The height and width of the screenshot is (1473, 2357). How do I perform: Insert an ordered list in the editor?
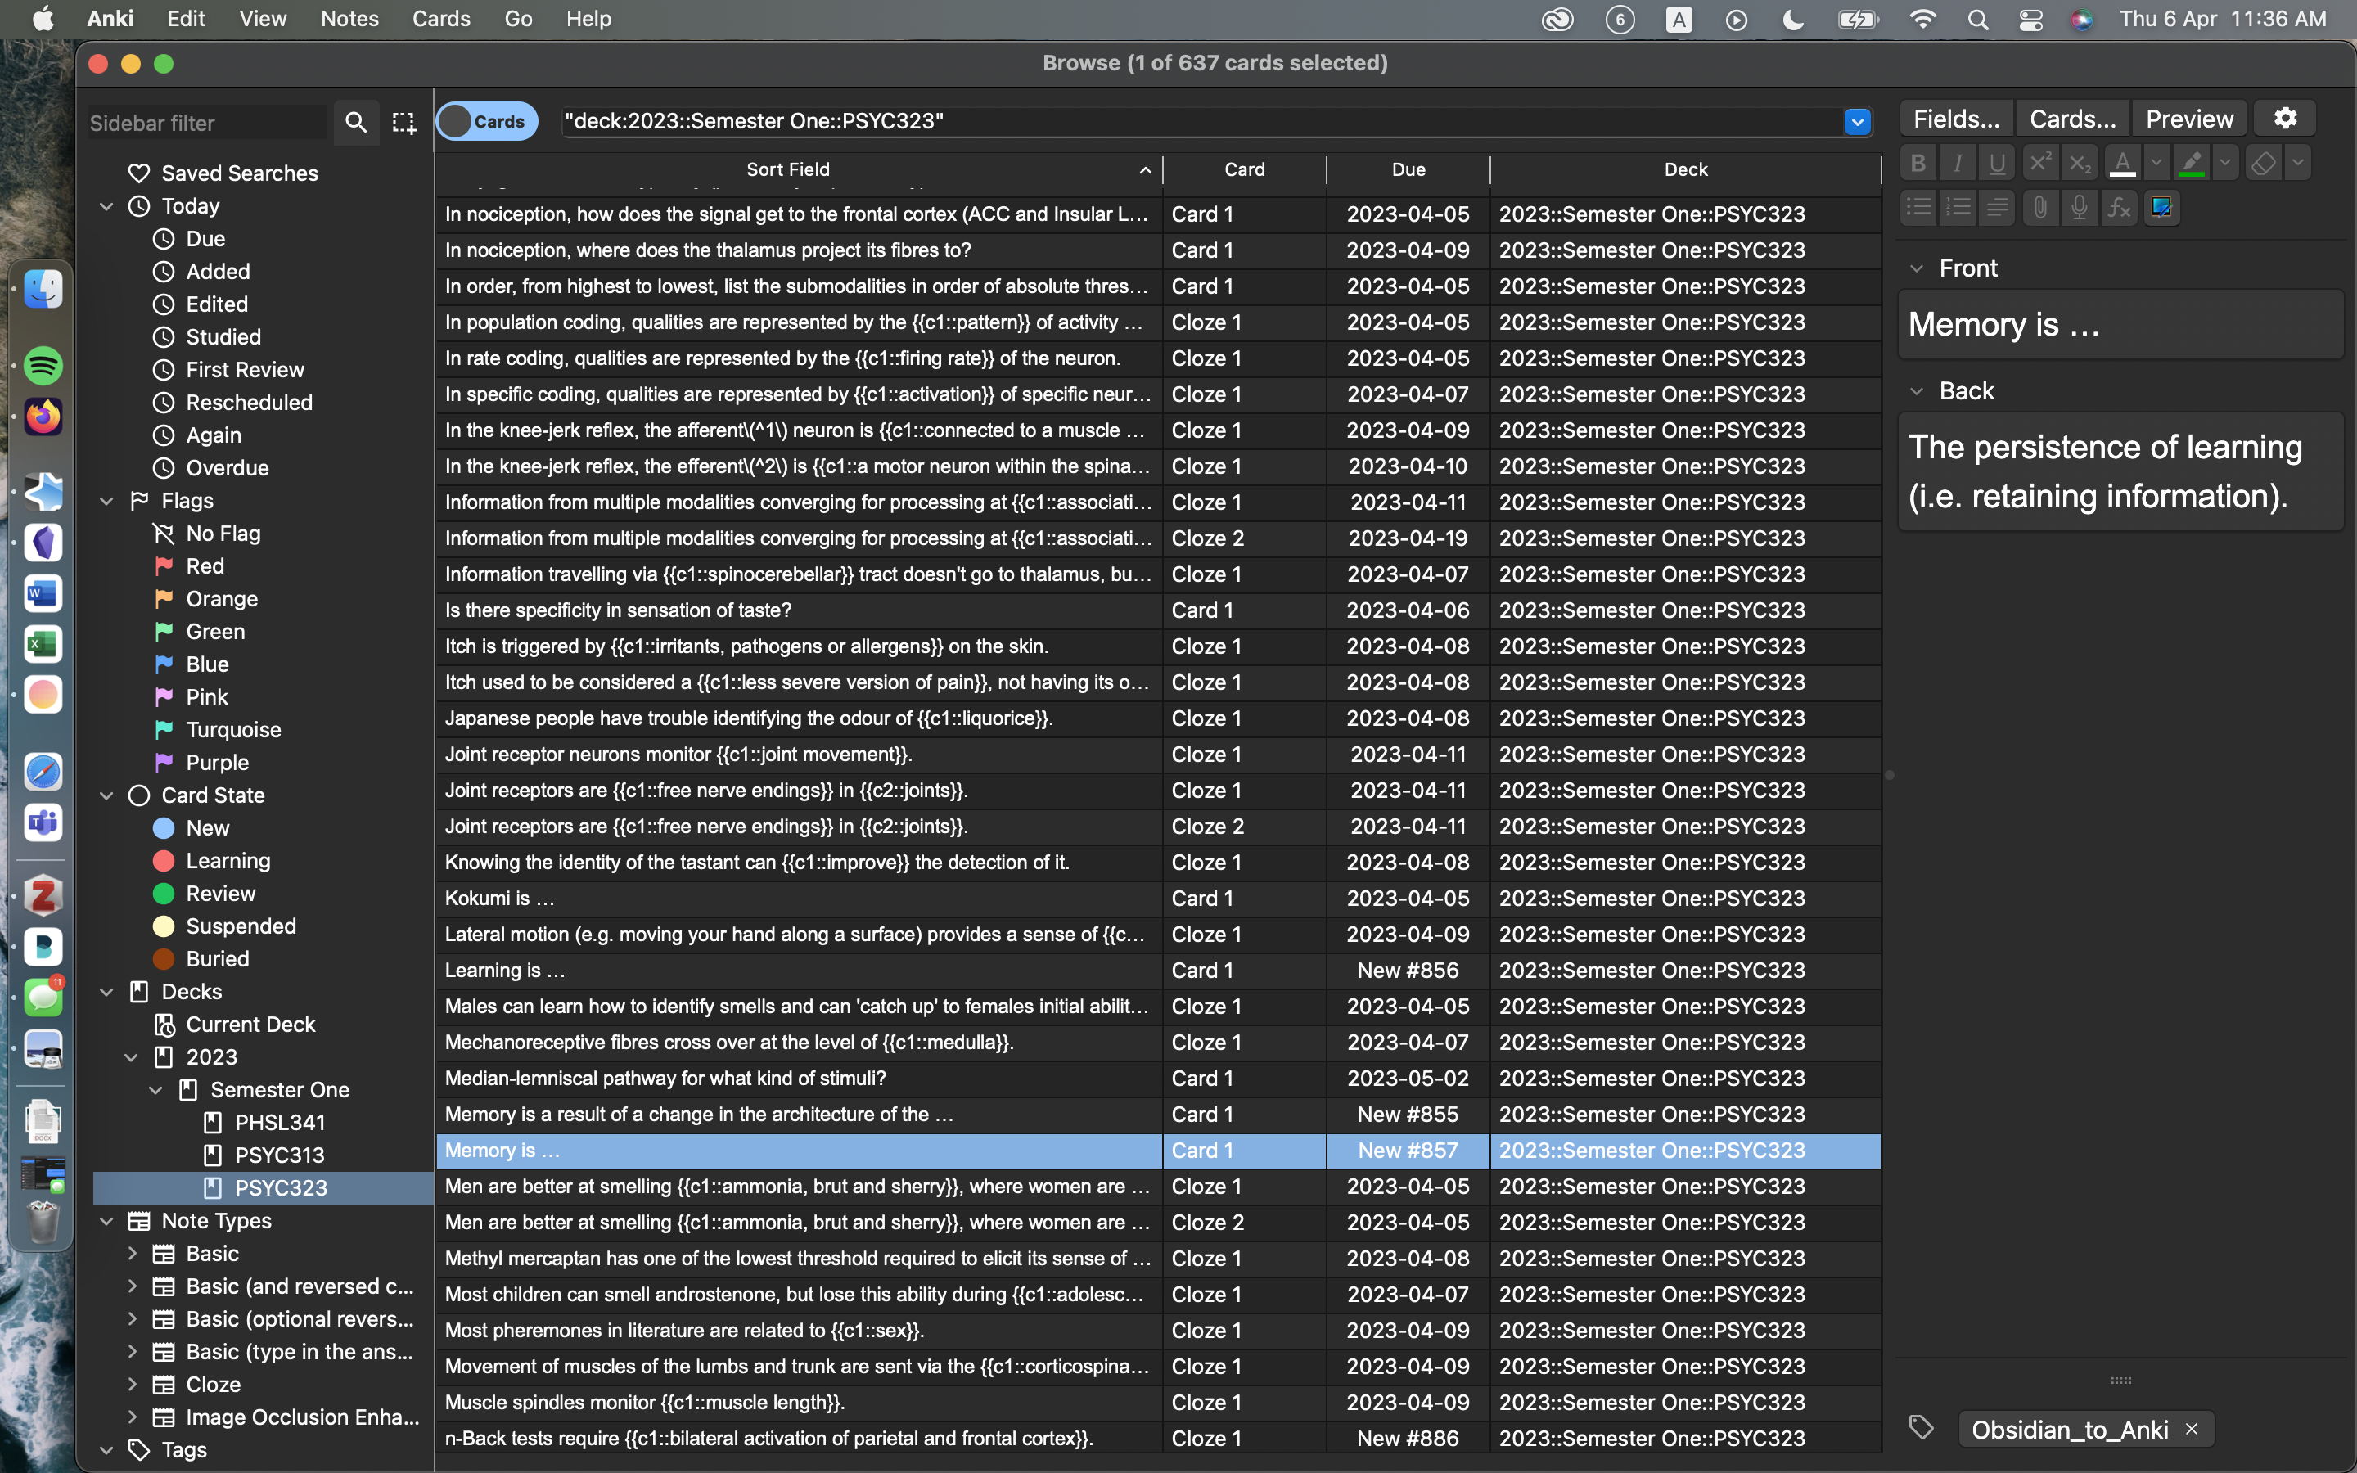click(1958, 206)
